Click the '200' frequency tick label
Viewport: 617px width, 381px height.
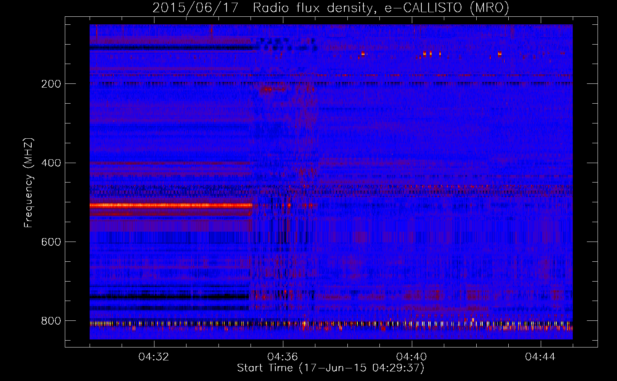click(x=51, y=84)
